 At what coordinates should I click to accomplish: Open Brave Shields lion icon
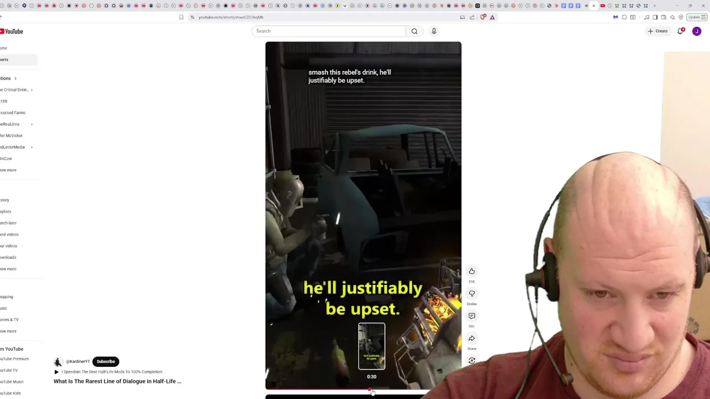(x=483, y=17)
